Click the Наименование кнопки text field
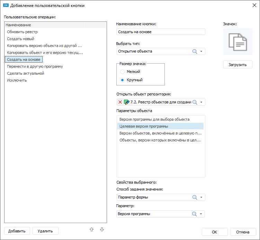The image size is (260, 240). point(161,32)
